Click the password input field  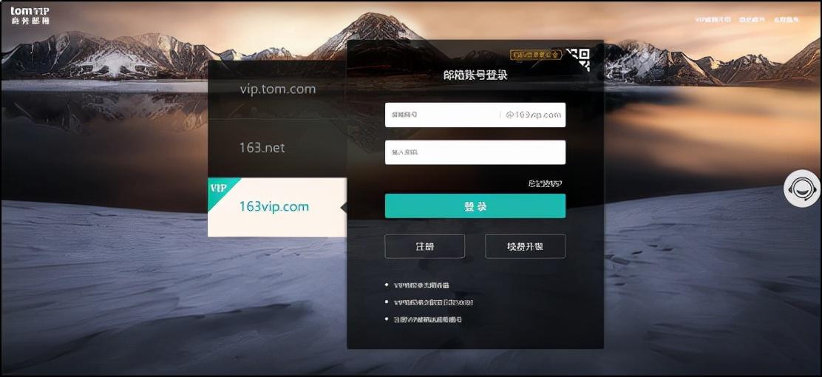click(x=475, y=152)
